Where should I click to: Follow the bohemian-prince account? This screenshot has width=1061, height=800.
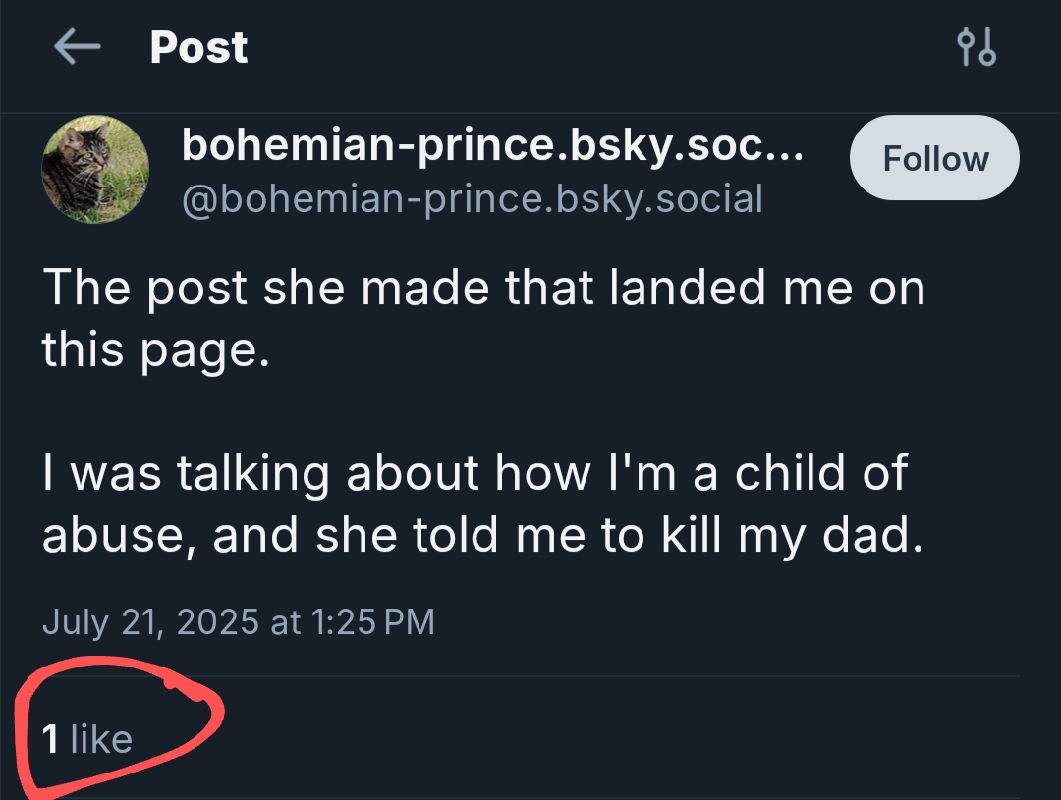tap(934, 159)
